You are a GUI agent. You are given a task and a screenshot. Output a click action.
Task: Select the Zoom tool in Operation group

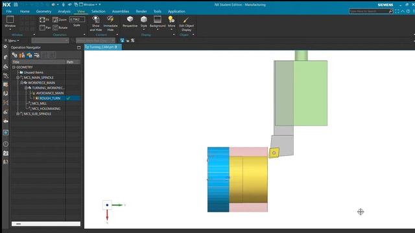60,19
